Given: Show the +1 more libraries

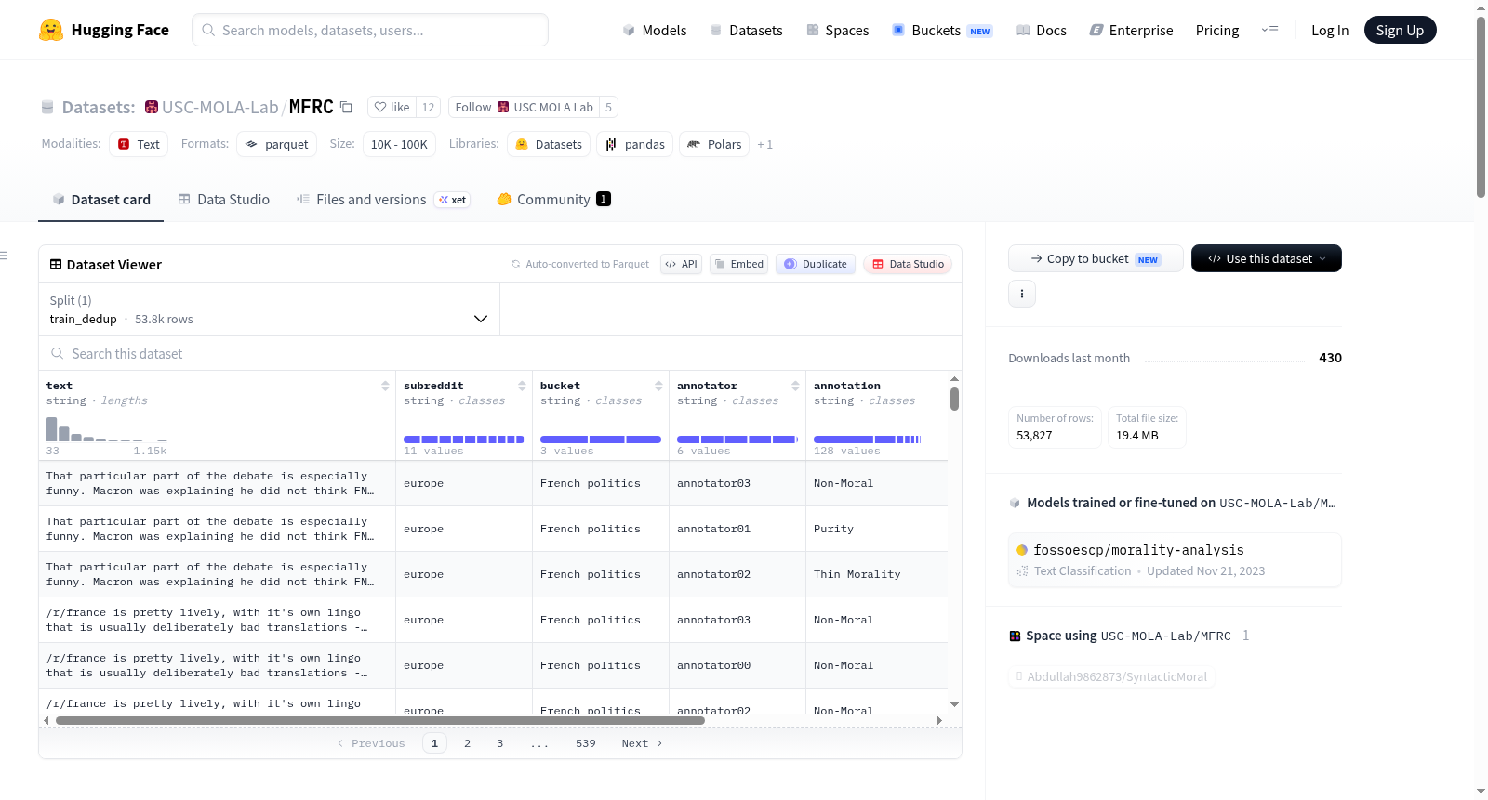Looking at the screenshot, I should (x=764, y=144).
